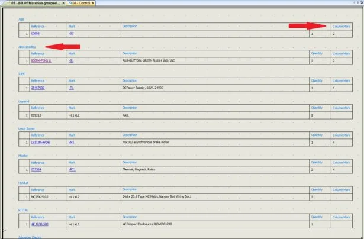Click quantity value 2 in Legrand row

pyautogui.click(x=312, y=115)
